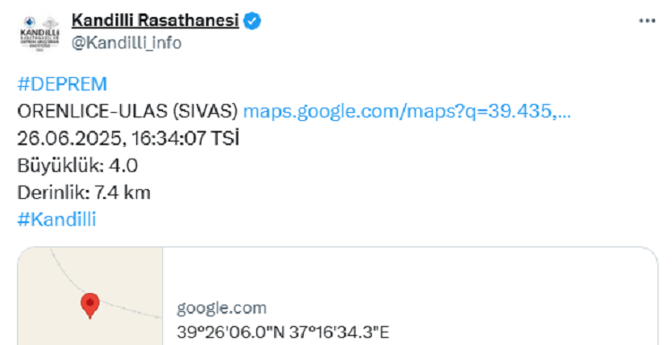Viewport: 672px width, 345px height.
Task: Open the Kandilli Rasathanesi display name
Action: point(155,20)
